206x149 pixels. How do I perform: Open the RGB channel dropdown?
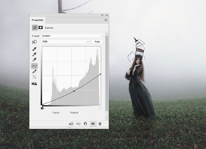pyautogui.click(x=65, y=41)
